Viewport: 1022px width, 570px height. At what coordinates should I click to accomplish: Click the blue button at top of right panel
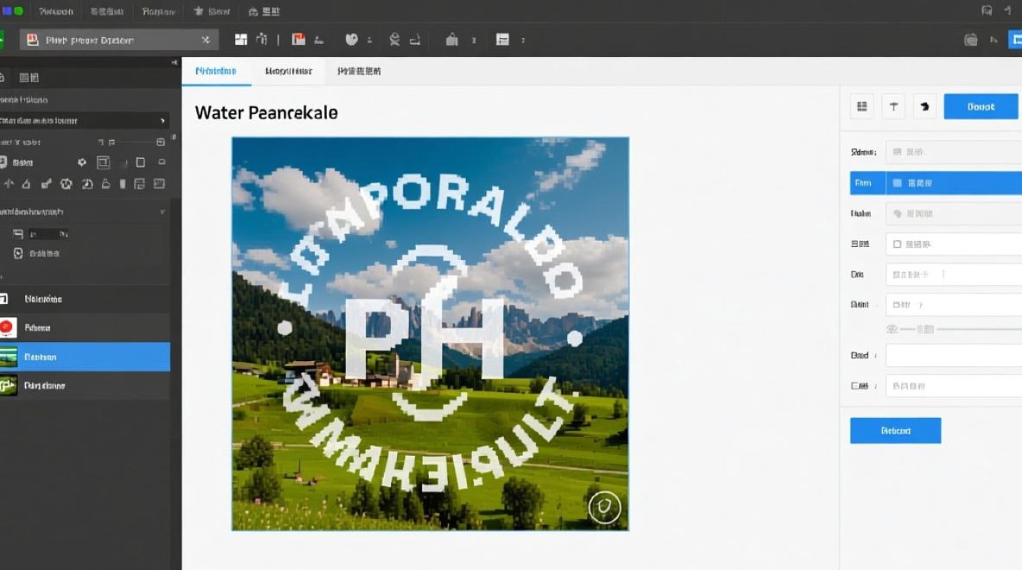pos(980,107)
